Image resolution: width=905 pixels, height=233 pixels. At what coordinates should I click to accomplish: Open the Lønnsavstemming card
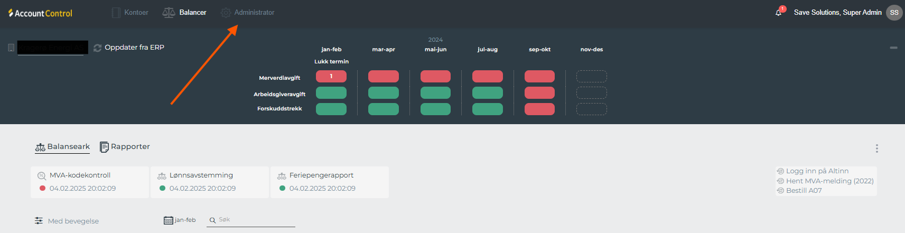(209, 182)
